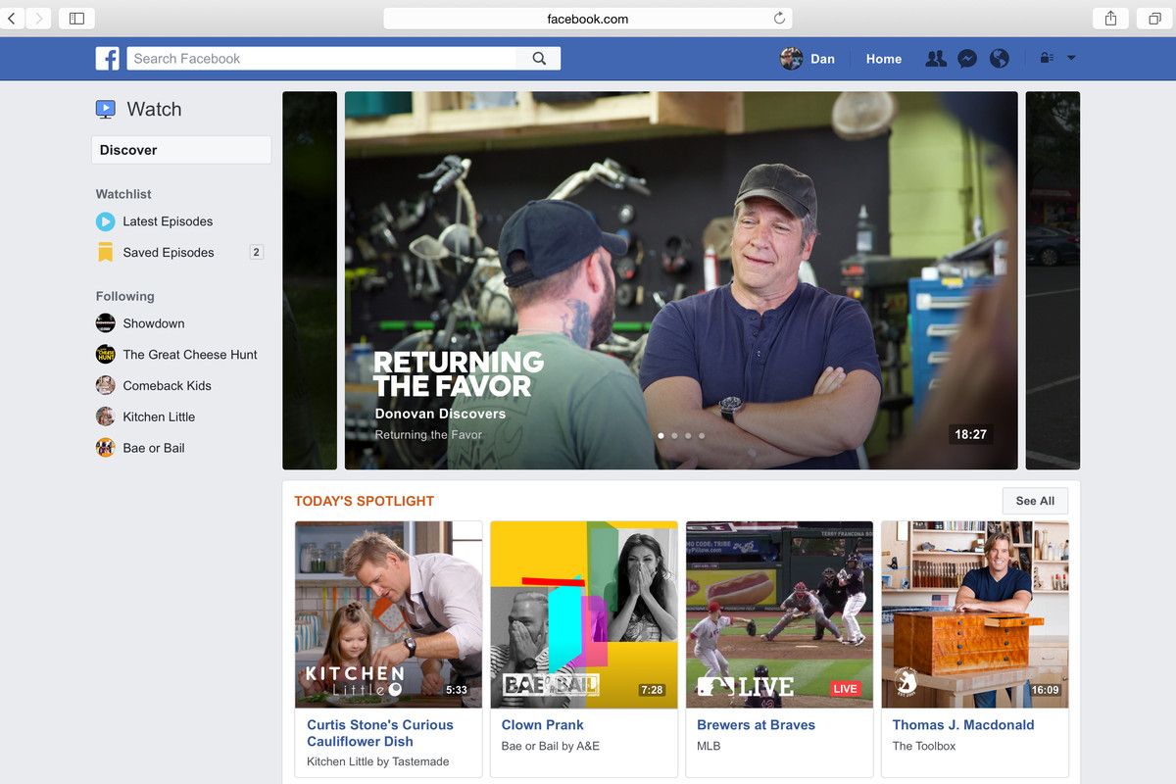Reload the facebook.com page

tap(778, 18)
